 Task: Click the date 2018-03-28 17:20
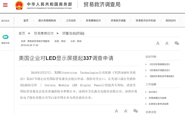[29, 45]
